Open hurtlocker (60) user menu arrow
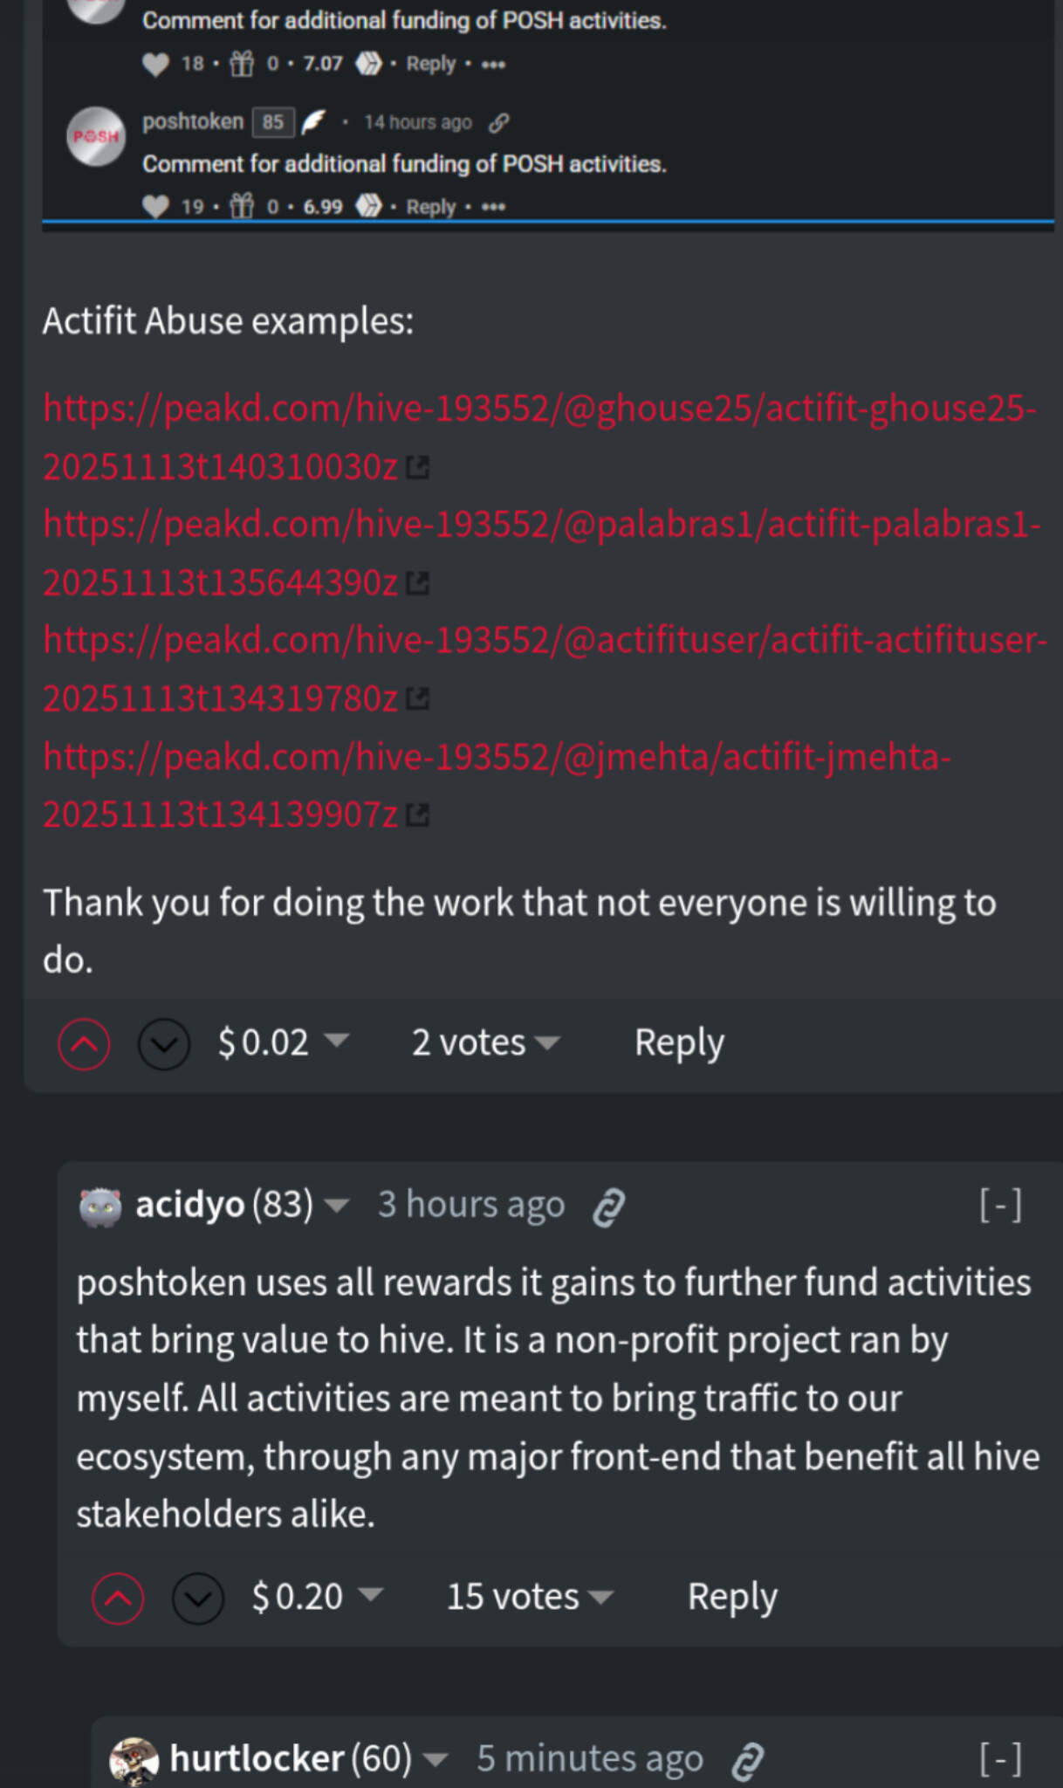The width and height of the screenshot is (1063, 1788). pyautogui.click(x=435, y=1758)
